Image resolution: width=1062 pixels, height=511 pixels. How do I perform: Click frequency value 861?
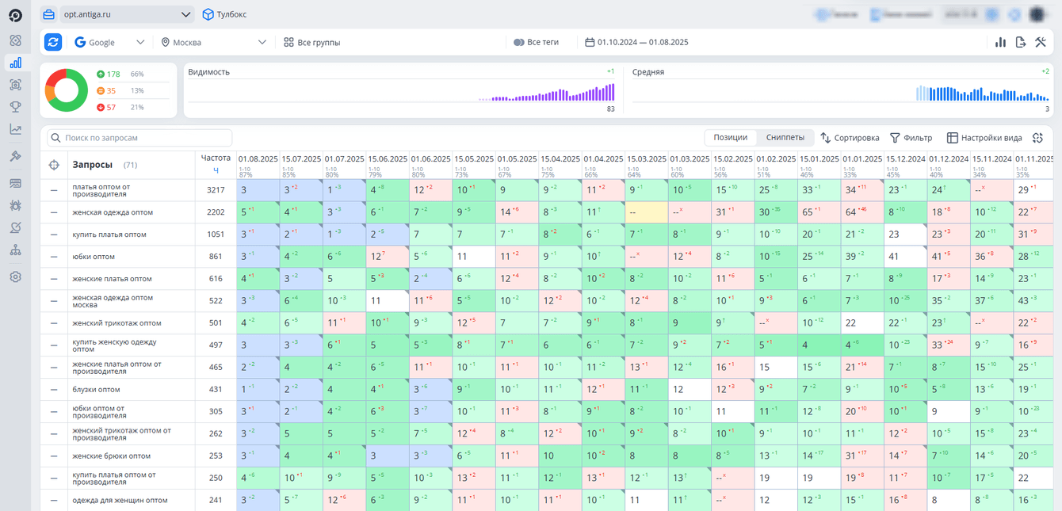tap(216, 257)
